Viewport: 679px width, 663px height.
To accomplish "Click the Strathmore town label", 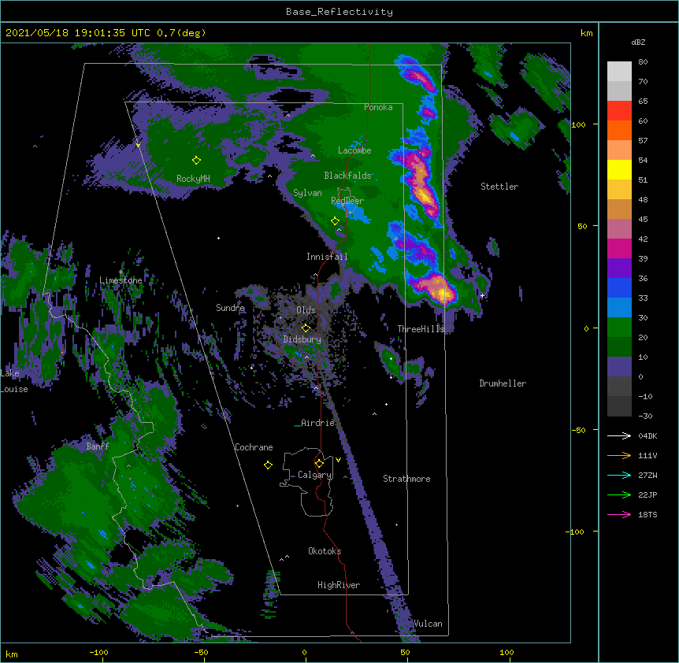I will click(x=406, y=479).
